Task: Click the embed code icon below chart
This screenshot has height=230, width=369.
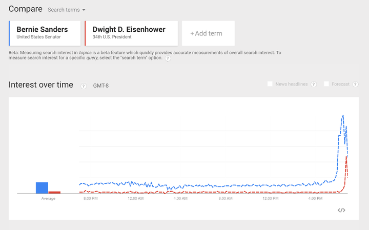Action: (341, 210)
